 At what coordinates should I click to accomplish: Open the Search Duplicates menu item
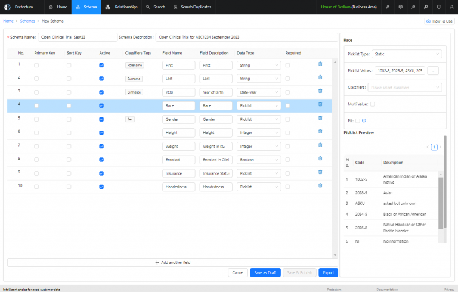(192, 7)
